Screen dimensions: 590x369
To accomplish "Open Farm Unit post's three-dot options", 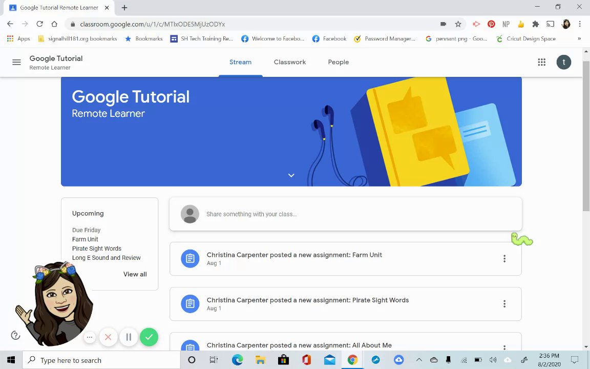I will (504, 259).
